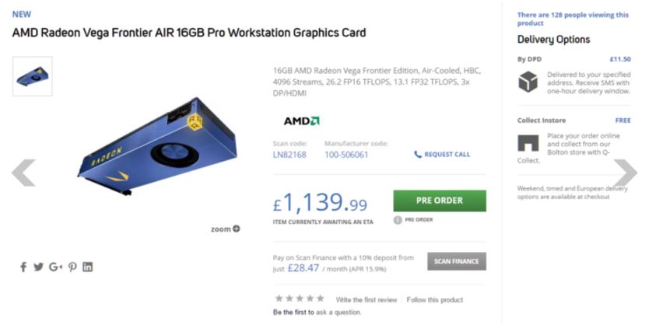The image size is (663, 332).
Task: Select the DPD delivery box icon
Action: click(x=528, y=82)
